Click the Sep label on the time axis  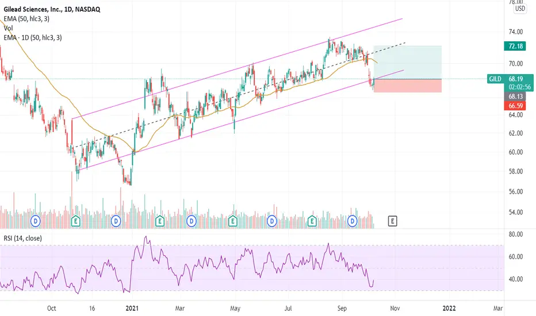[x=342, y=309]
